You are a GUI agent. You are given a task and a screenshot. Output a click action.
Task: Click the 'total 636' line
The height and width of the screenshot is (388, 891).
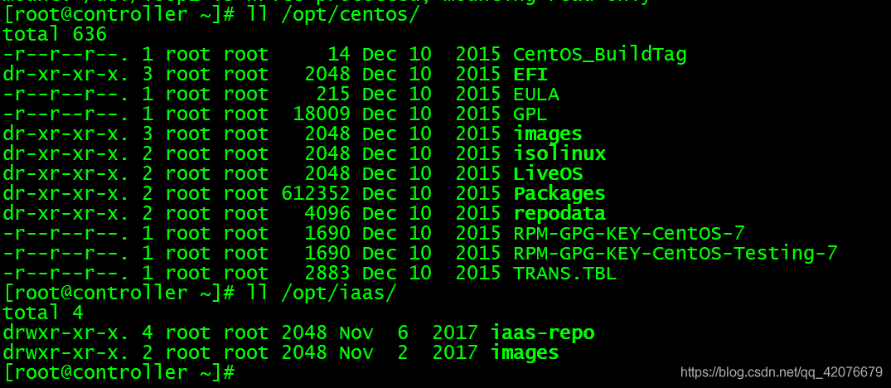[55, 35]
